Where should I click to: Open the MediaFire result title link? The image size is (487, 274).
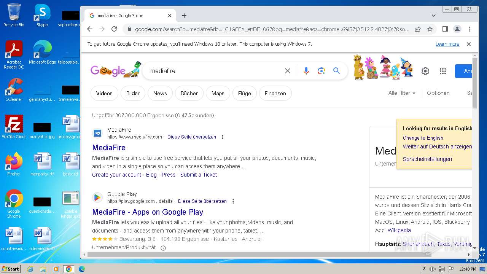point(109,148)
